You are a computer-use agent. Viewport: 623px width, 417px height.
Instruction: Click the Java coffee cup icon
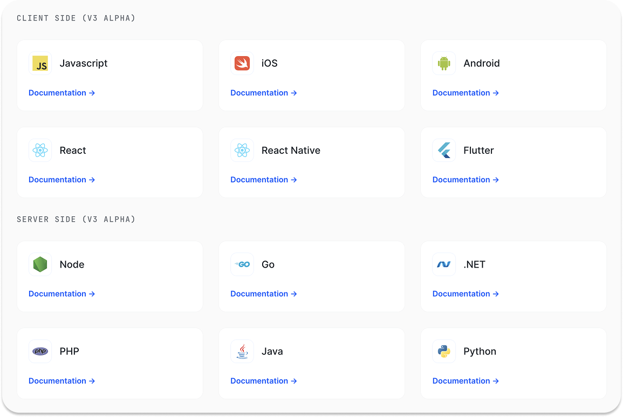pyautogui.click(x=242, y=352)
